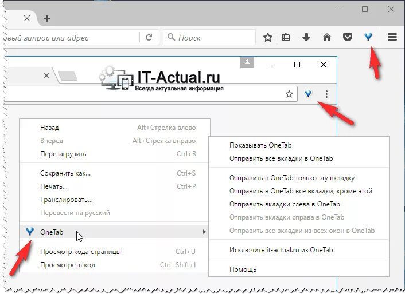Click the OneTab icon in Chrome toolbar
This screenshot has width=405, height=294.
click(308, 94)
